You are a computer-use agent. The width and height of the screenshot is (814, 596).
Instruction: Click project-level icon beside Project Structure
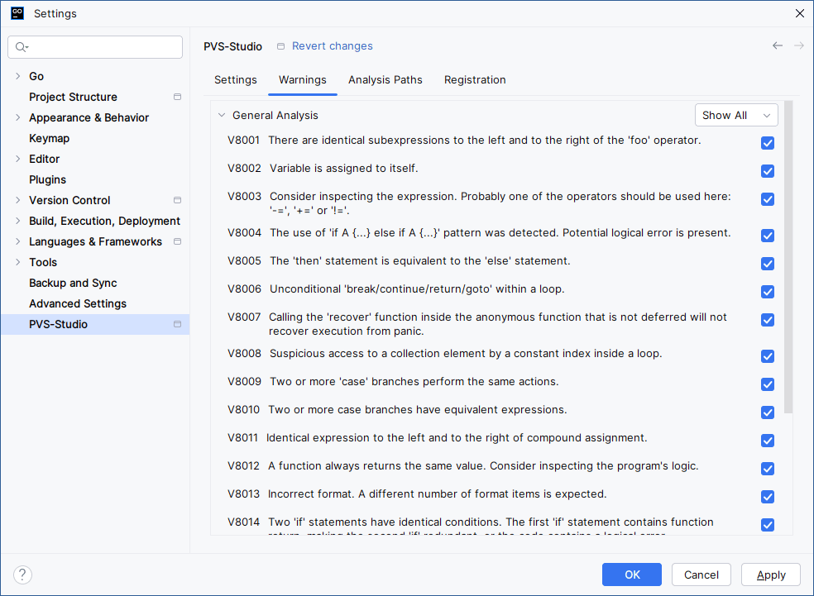point(177,97)
